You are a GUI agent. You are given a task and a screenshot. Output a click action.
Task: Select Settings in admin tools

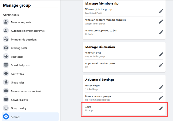point(30,117)
